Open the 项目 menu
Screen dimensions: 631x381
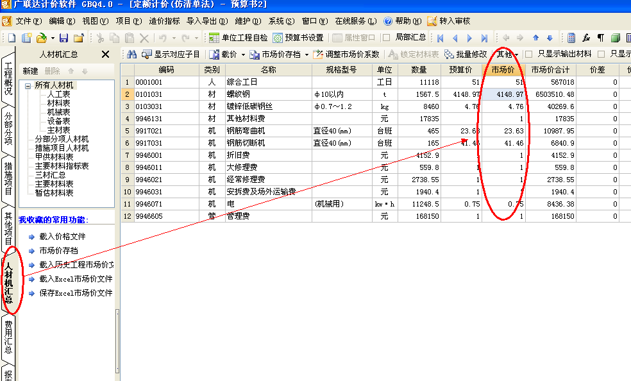128,21
